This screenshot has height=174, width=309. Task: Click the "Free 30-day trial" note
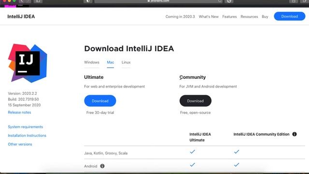[x=100, y=113]
